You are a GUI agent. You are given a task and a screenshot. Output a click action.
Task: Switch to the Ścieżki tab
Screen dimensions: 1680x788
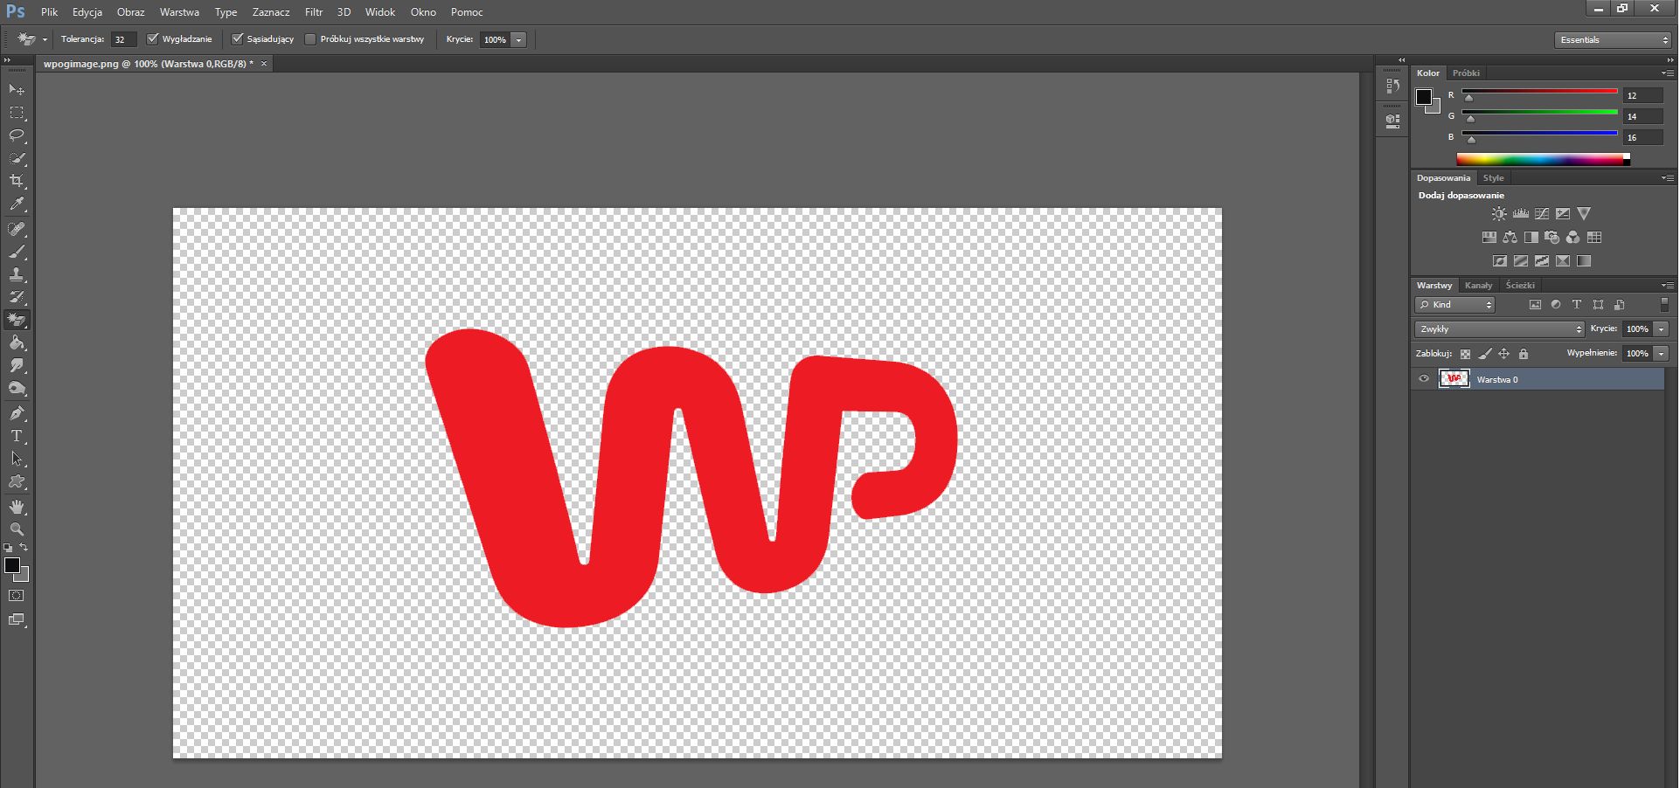[1520, 285]
